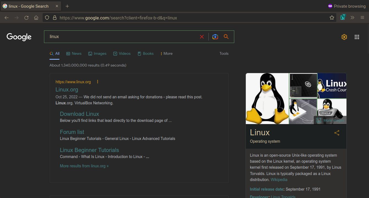Open the Firefox home page

pyautogui.click(x=36, y=18)
